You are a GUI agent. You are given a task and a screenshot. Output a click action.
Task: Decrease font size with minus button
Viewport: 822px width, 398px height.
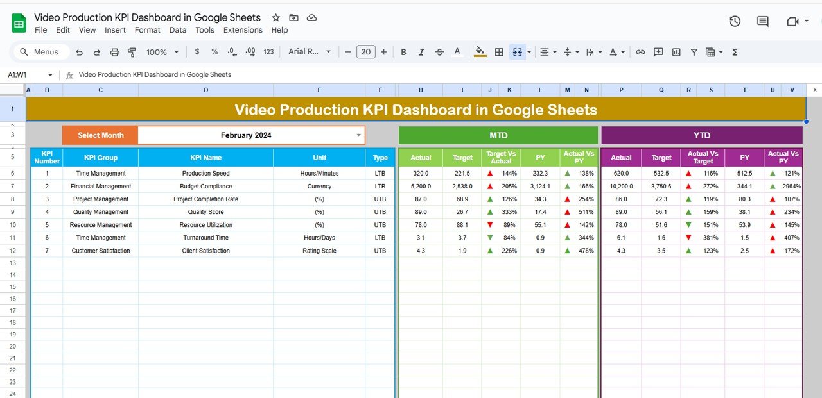[x=348, y=52]
